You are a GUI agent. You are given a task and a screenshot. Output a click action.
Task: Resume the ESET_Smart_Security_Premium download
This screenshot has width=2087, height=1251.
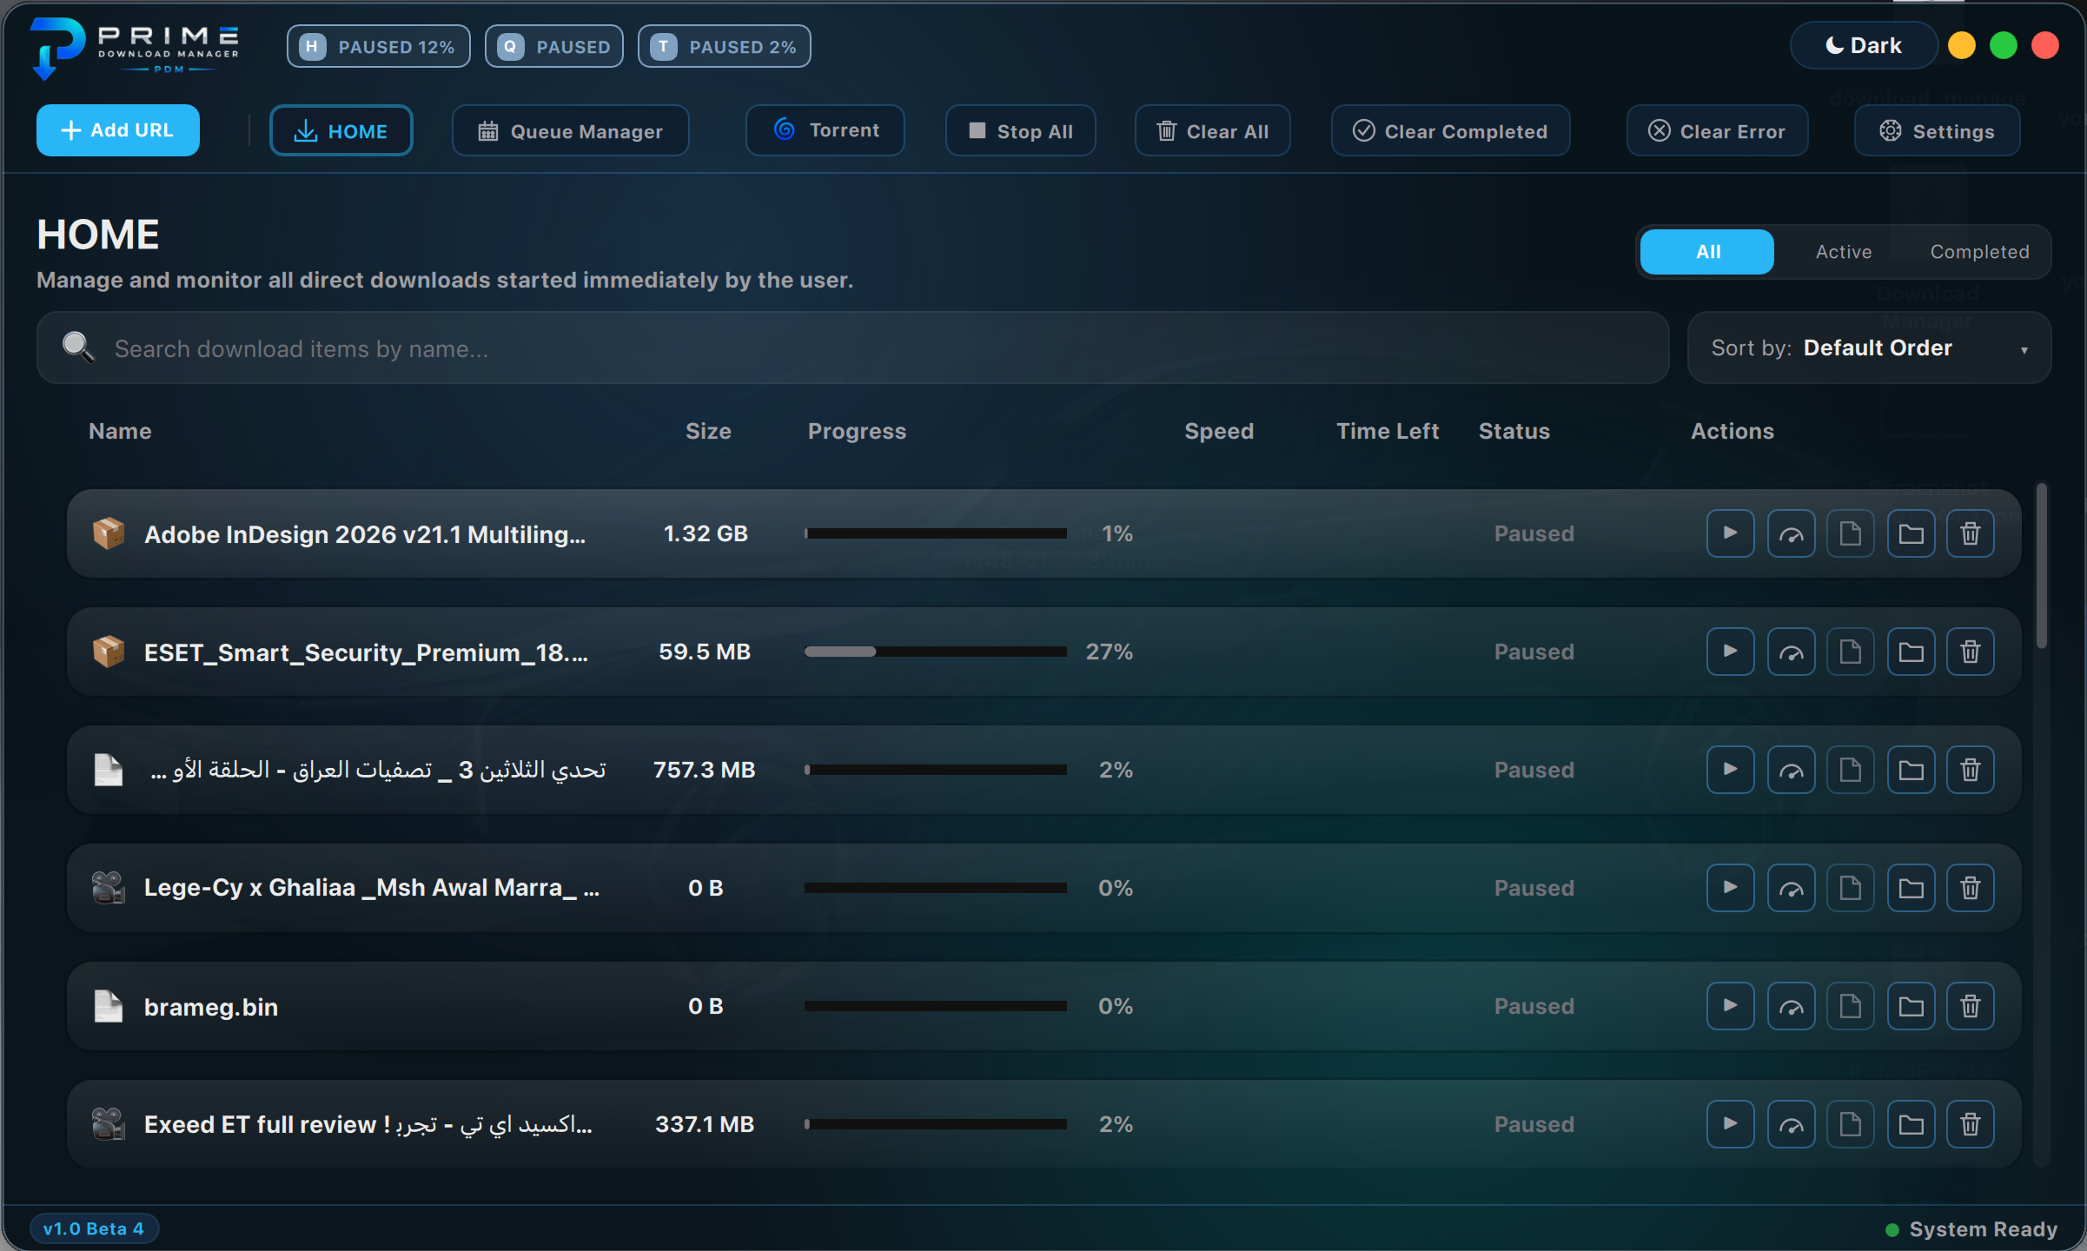1730,652
